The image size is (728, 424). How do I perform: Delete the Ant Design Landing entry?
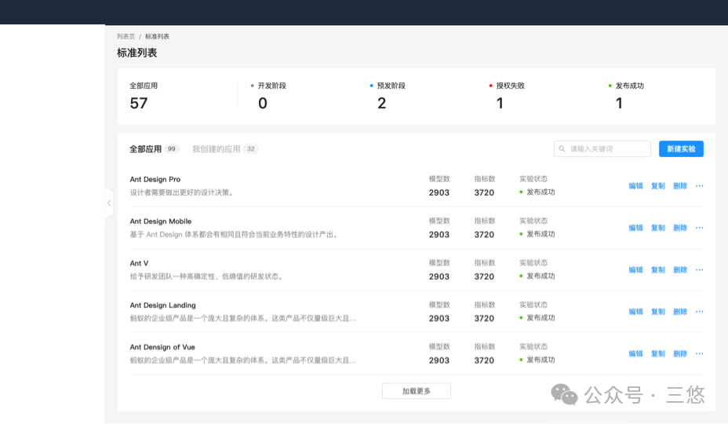coord(680,312)
